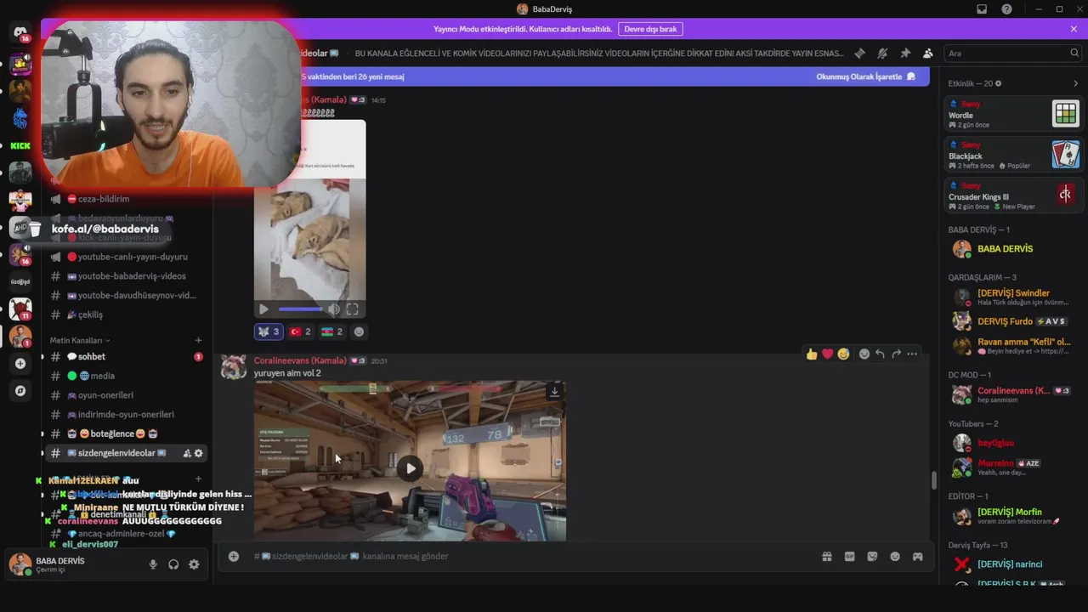Open the Discord inbox icon in title bar
Screen dimensions: 1088x612
click(x=982, y=9)
